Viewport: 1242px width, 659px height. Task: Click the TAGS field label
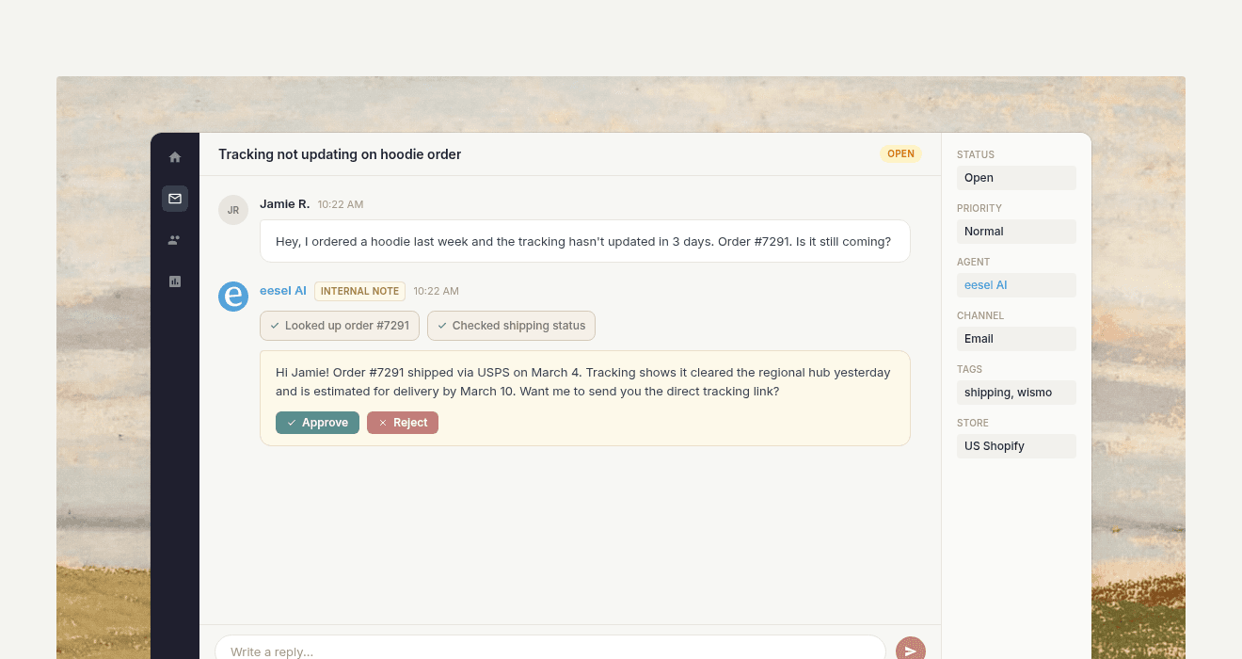[x=970, y=369]
